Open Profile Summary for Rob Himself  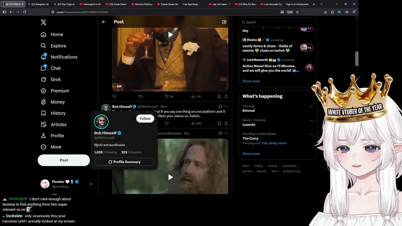click(124, 162)
